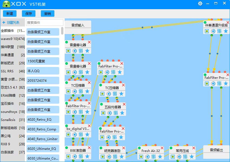Open SSL RRS plugin category
The height and width of the screenshot is (162, 230).
(13, 71)
